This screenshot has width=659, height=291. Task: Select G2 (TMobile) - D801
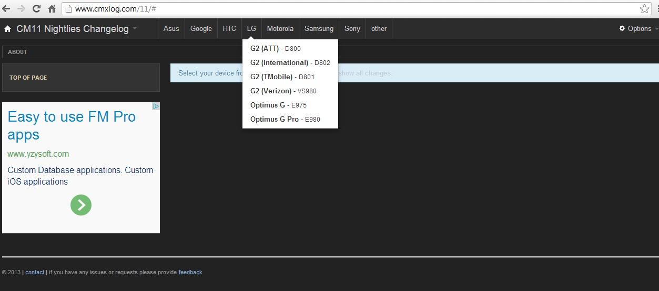[290, 77]
